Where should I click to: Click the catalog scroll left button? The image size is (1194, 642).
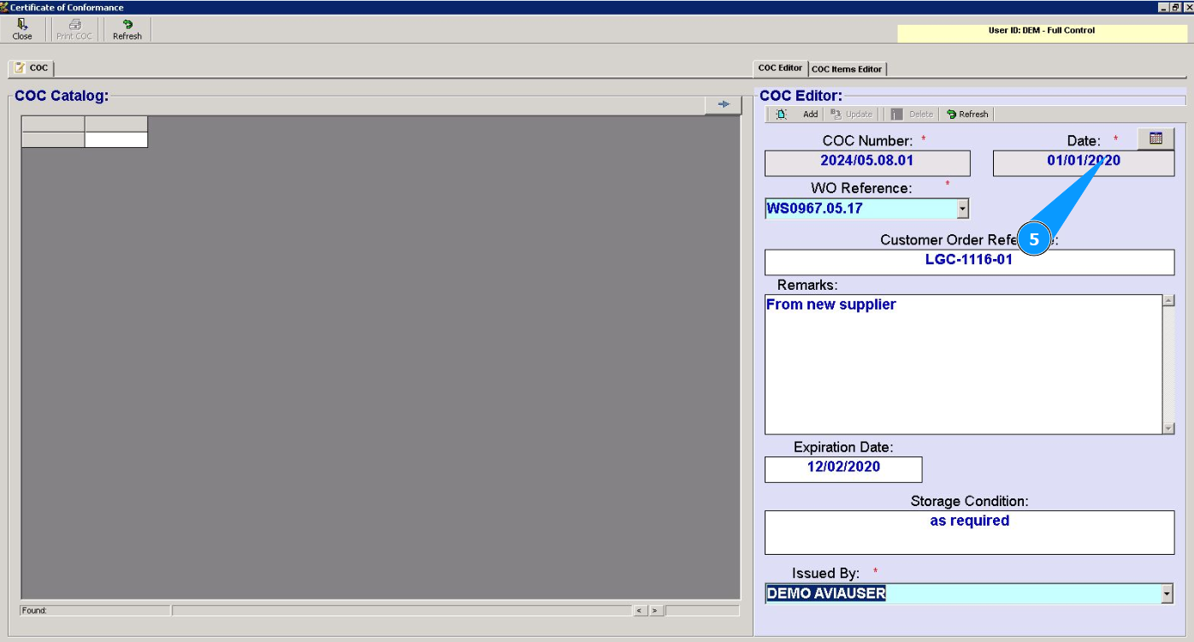(x=639, y=610)
